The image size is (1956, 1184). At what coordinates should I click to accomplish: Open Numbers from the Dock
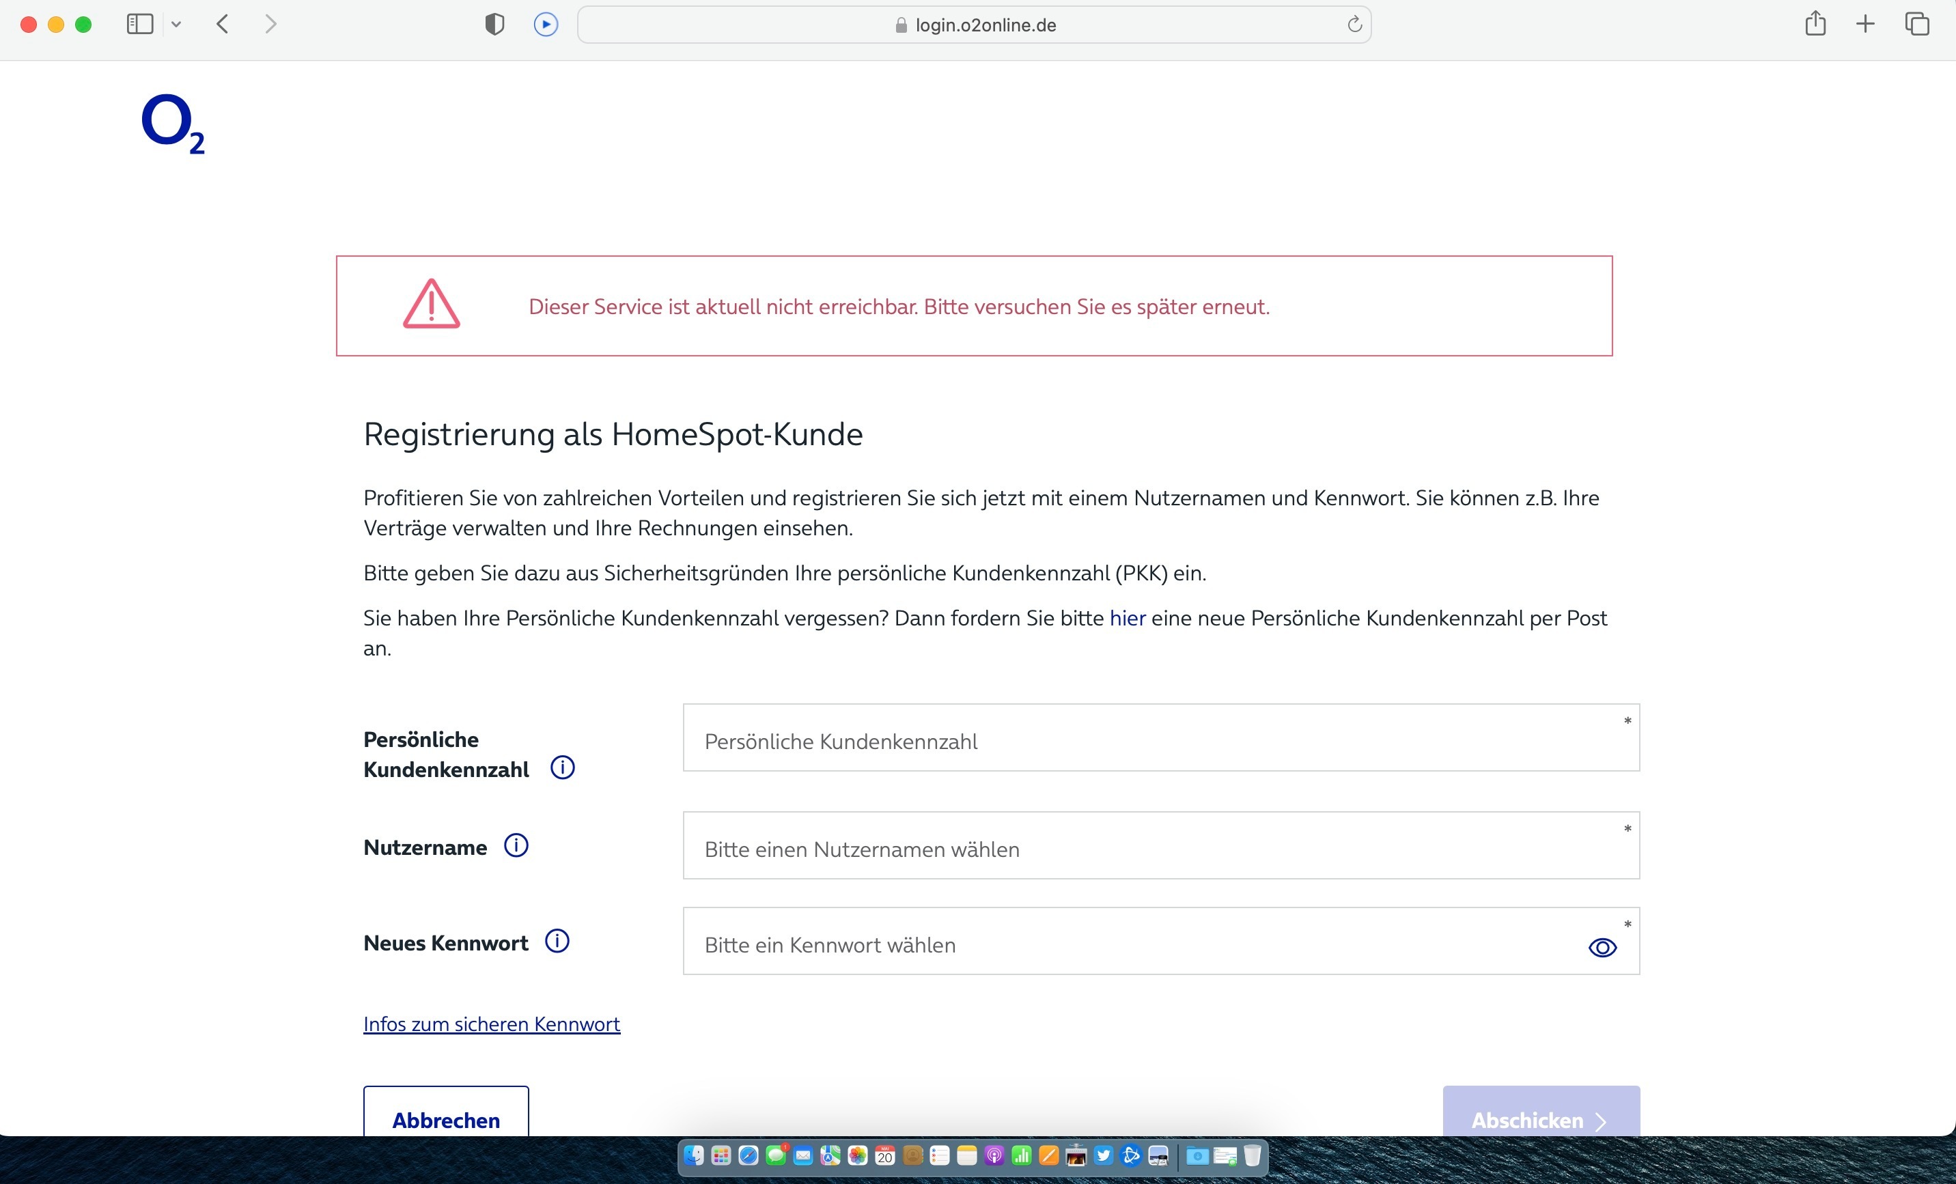click(x=1022, y=1155)
